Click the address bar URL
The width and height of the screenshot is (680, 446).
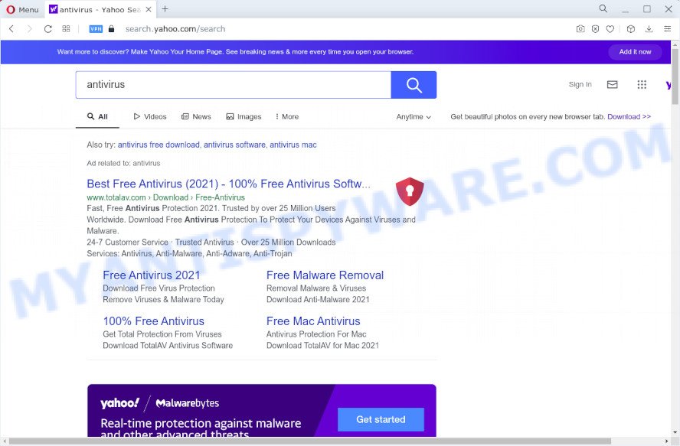(x=175, y=29)
